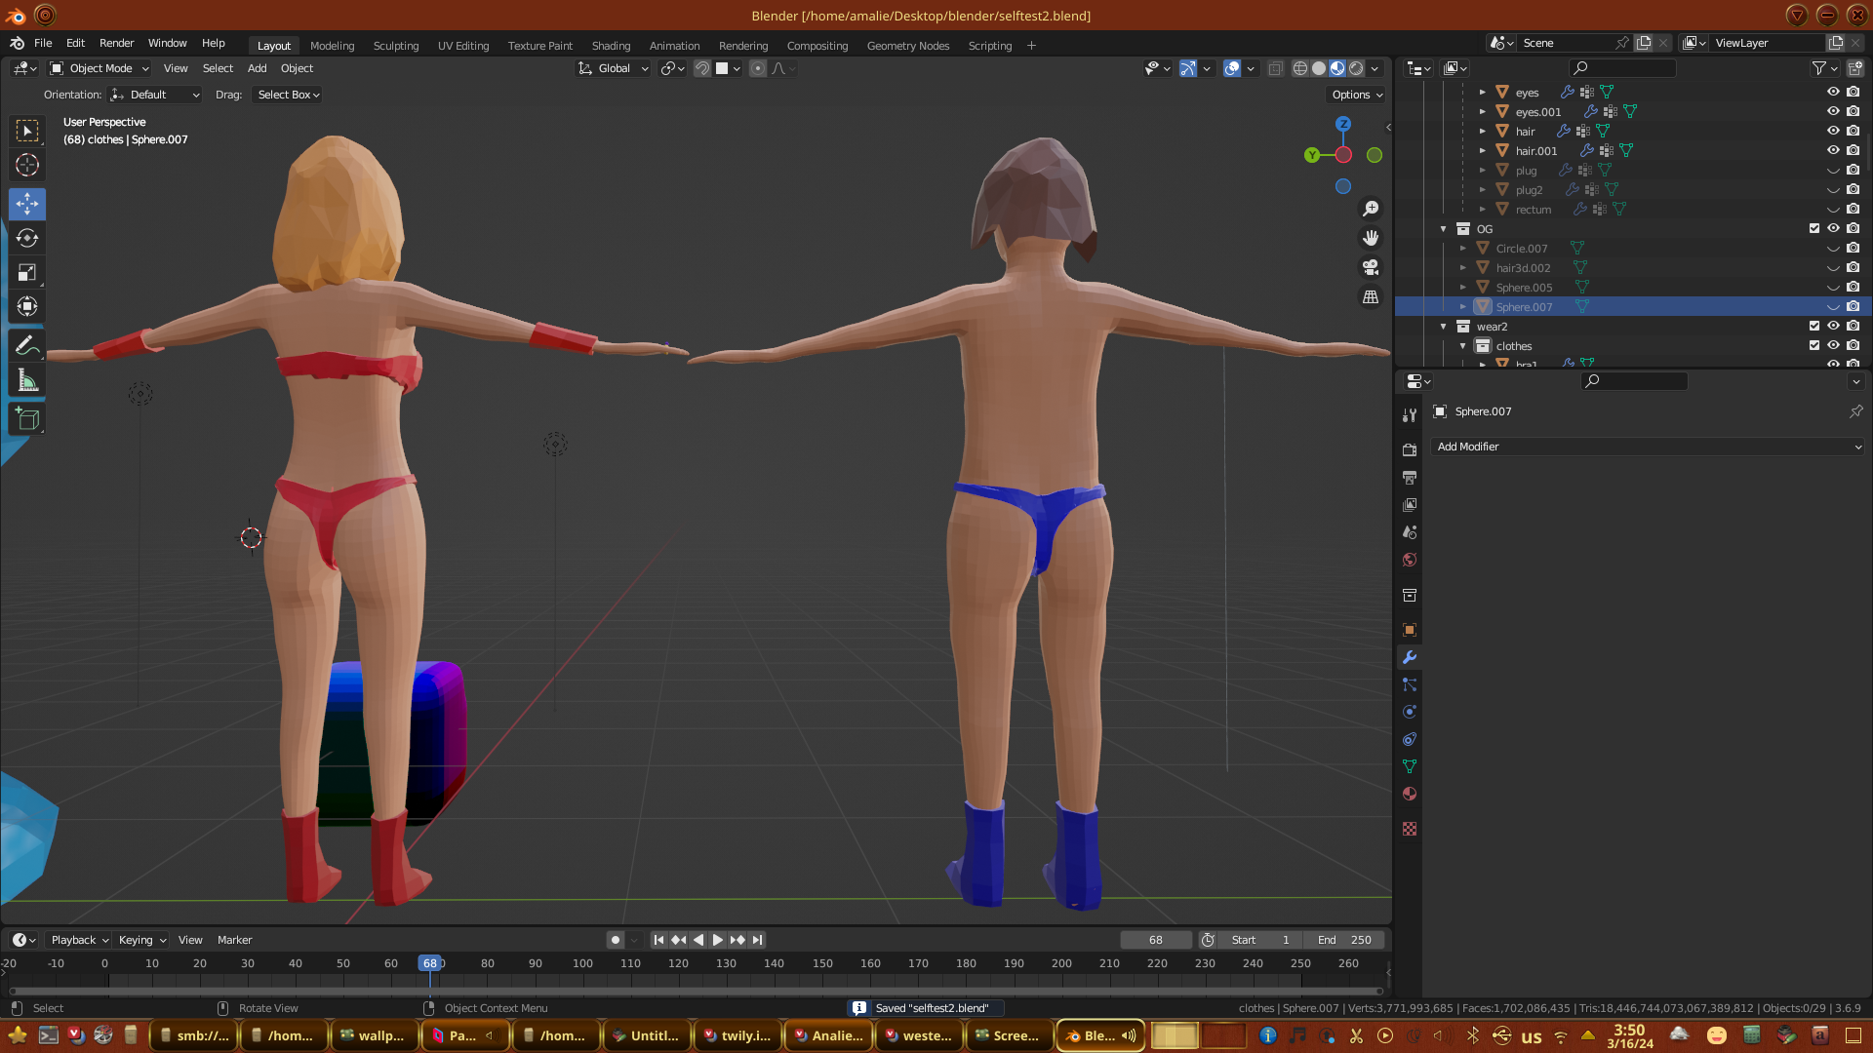Toggle the eyes object visibility eye
1873x1053 pixels.
point(1833,92)
